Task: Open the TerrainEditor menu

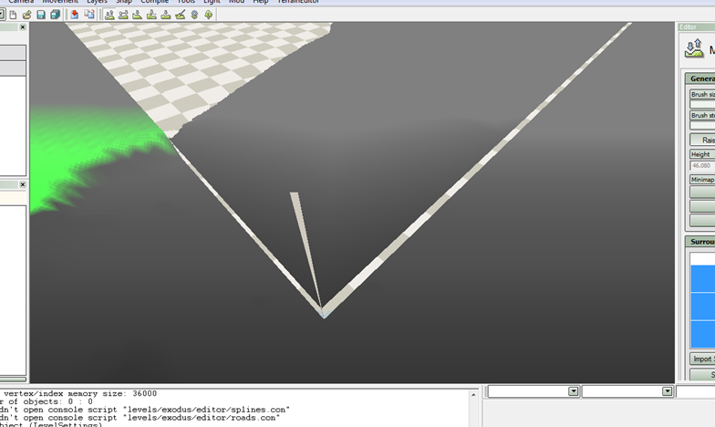Action: 298,2
